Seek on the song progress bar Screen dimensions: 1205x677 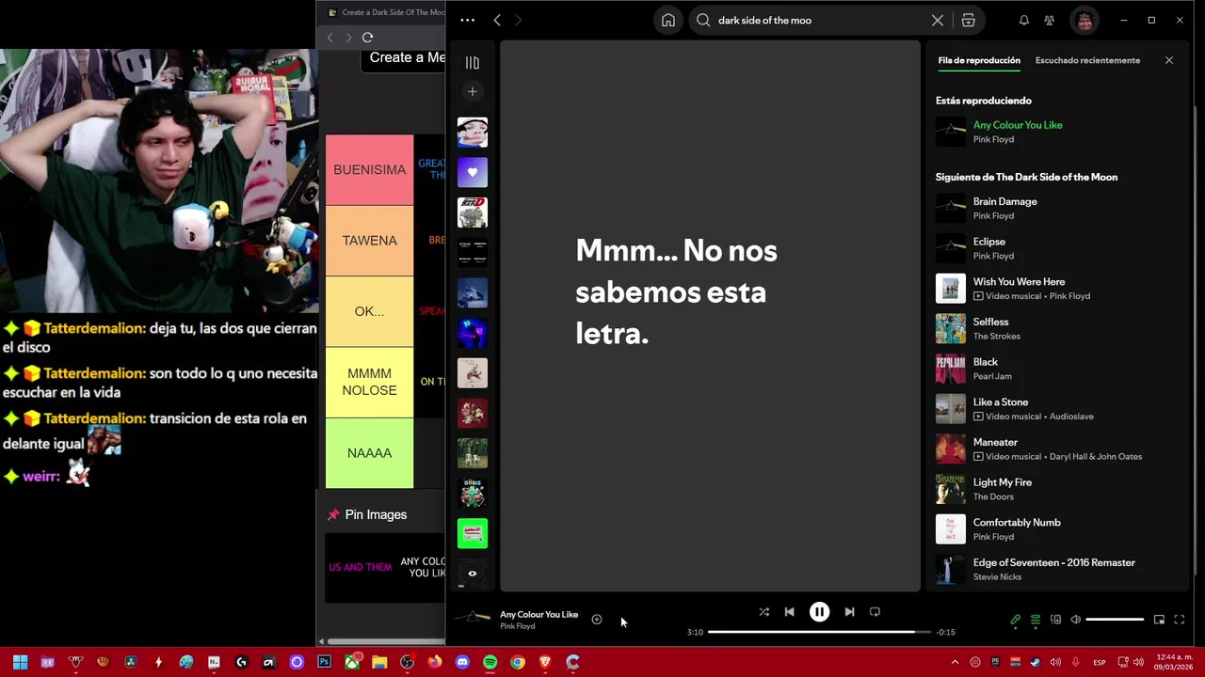(x=819, y=632)
